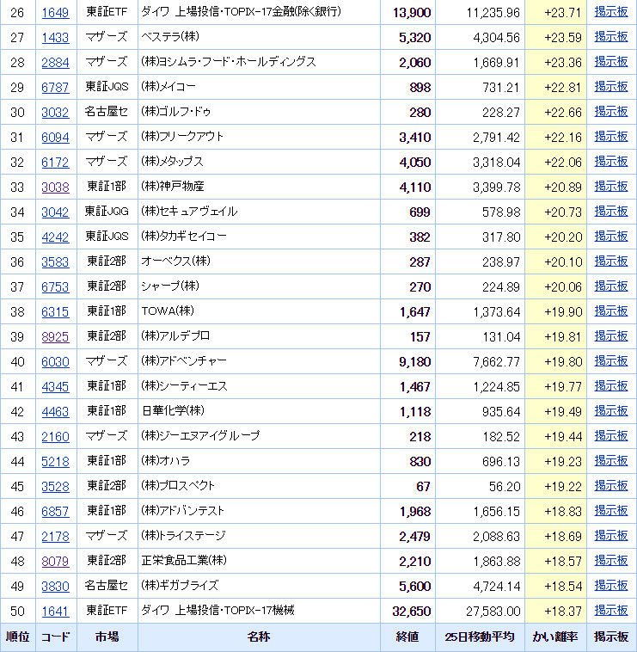Image resolution: width=637 pixels, height=652 pixels.
Task: Click the 終値 column header
Action: (x=407, y=637)
